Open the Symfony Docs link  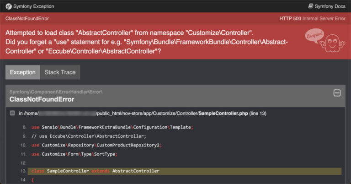click(330, 6)
